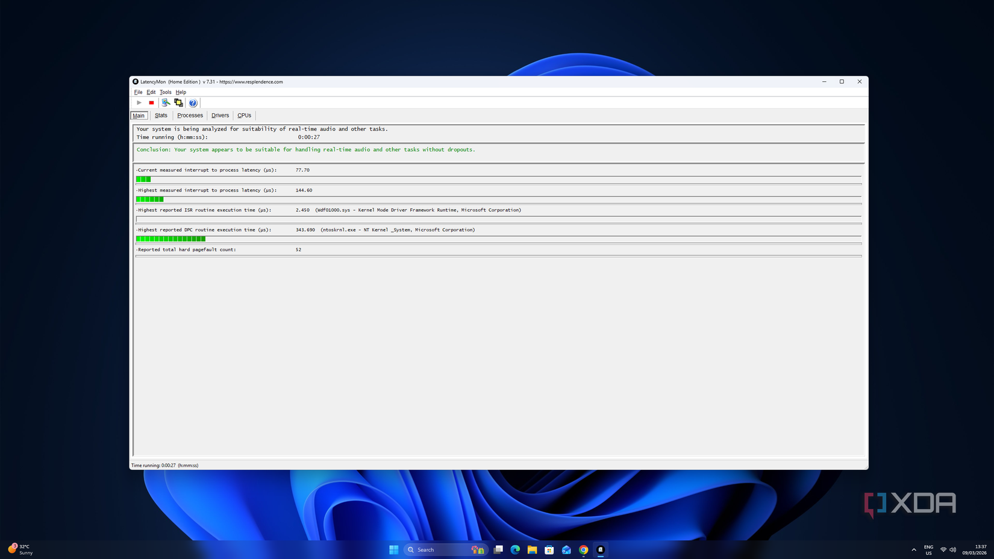Click the LatencyMon title bar app icon

point(136,82)
